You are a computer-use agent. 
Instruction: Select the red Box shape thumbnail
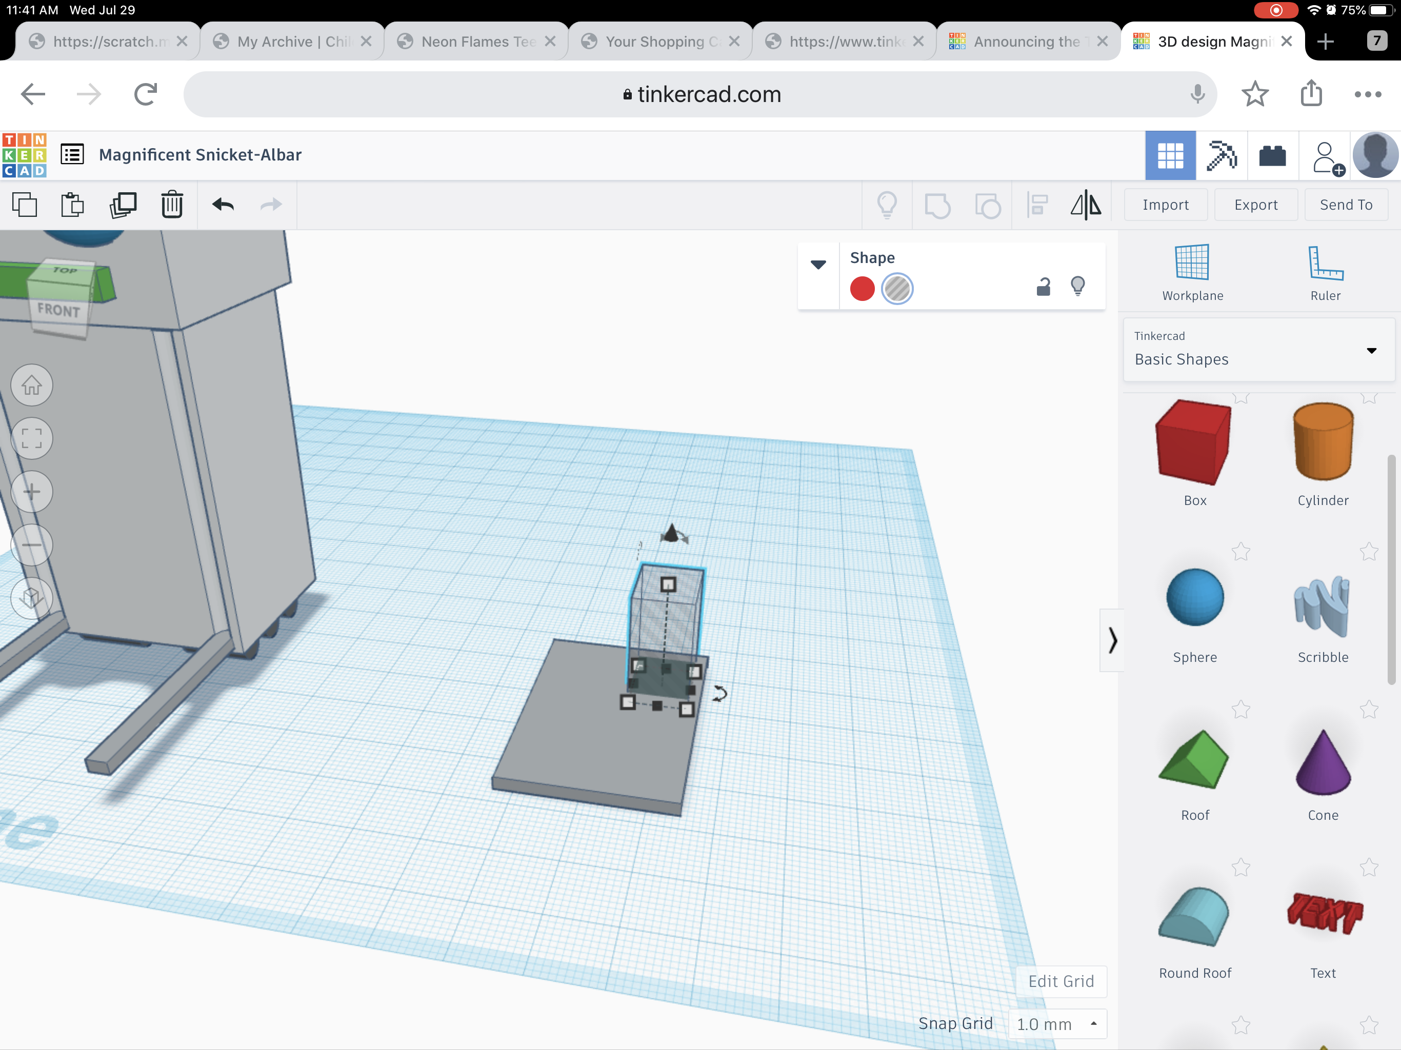pyautogui.click(x=1193, y=442)
